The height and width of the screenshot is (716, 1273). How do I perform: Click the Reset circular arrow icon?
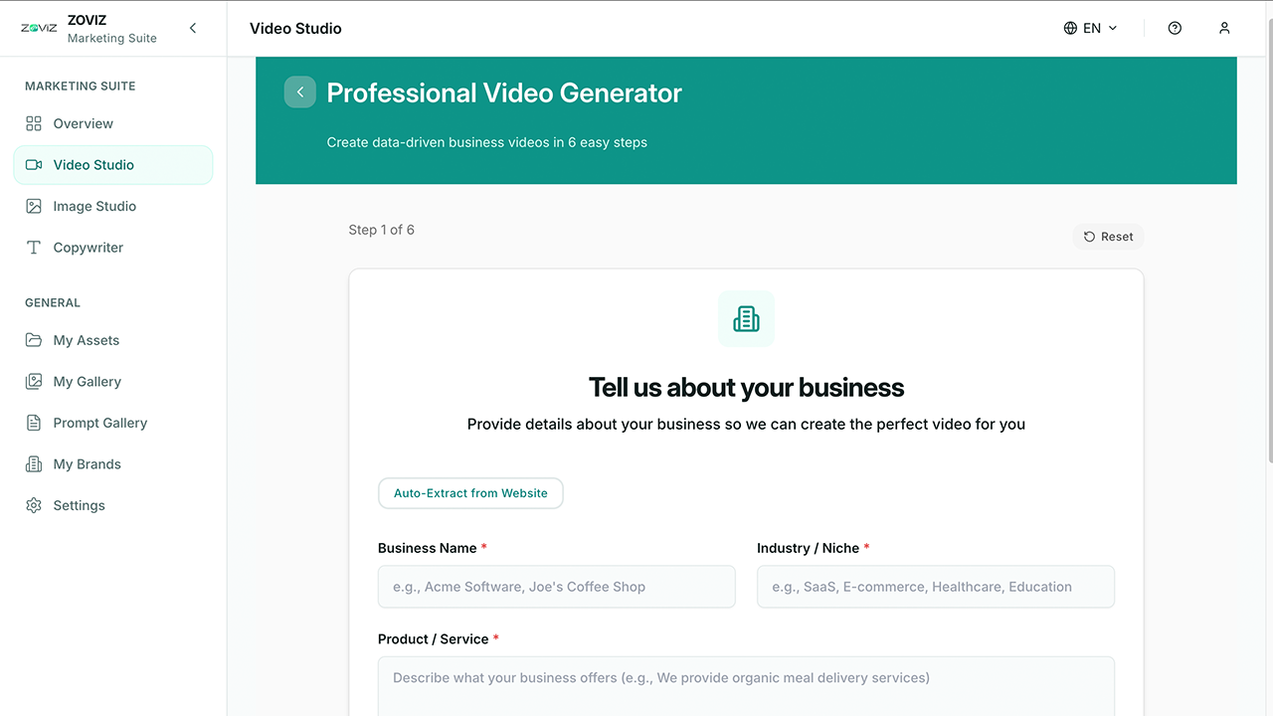tap(1089, 237)
